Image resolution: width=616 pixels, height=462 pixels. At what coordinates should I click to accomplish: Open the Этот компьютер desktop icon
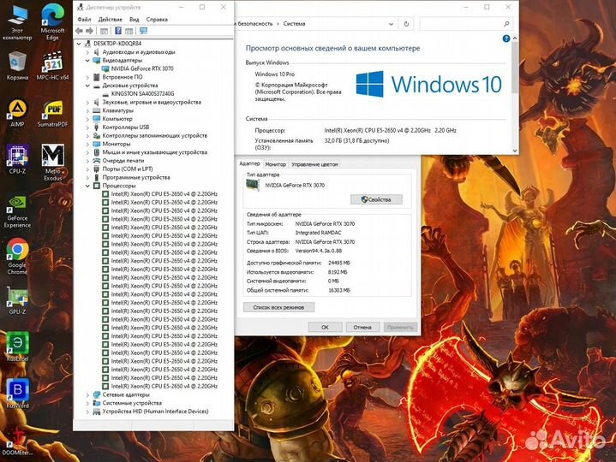(x=17, y=23)
